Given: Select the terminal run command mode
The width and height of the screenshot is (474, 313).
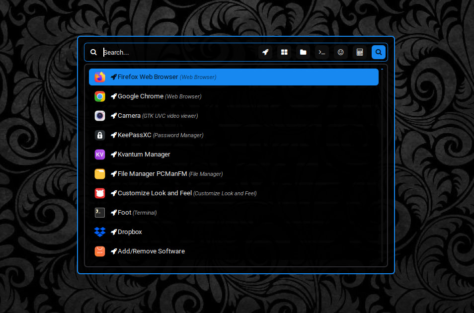Looking at the screenshot, I should click(x=321, y=52).
